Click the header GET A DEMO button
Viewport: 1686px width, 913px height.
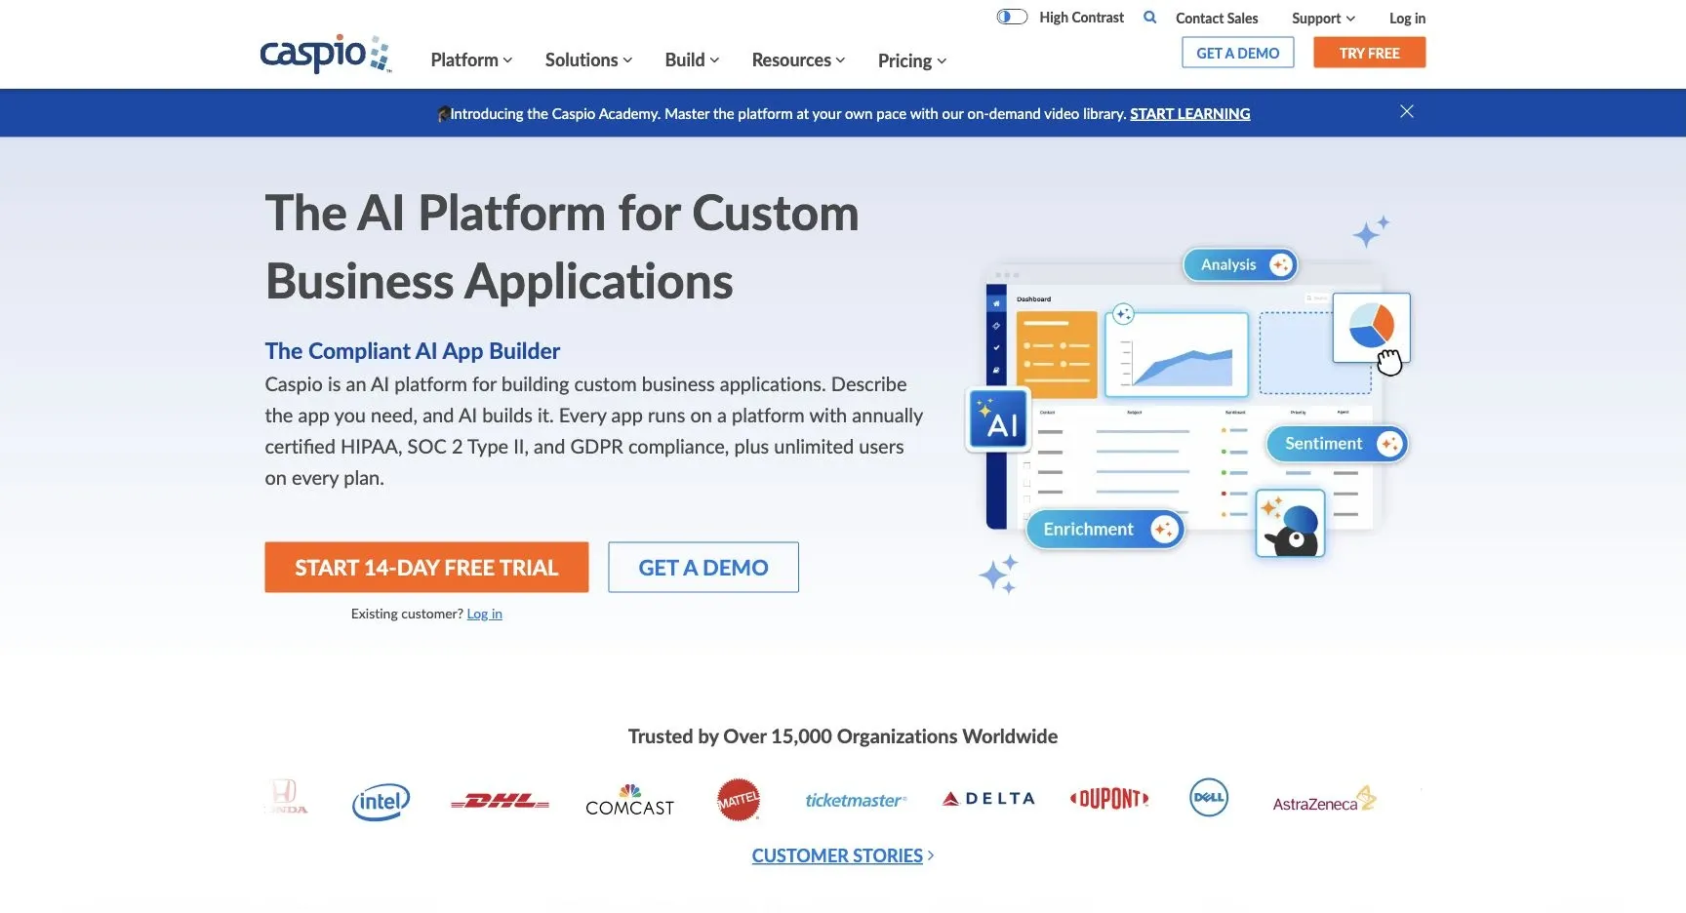1238,53
